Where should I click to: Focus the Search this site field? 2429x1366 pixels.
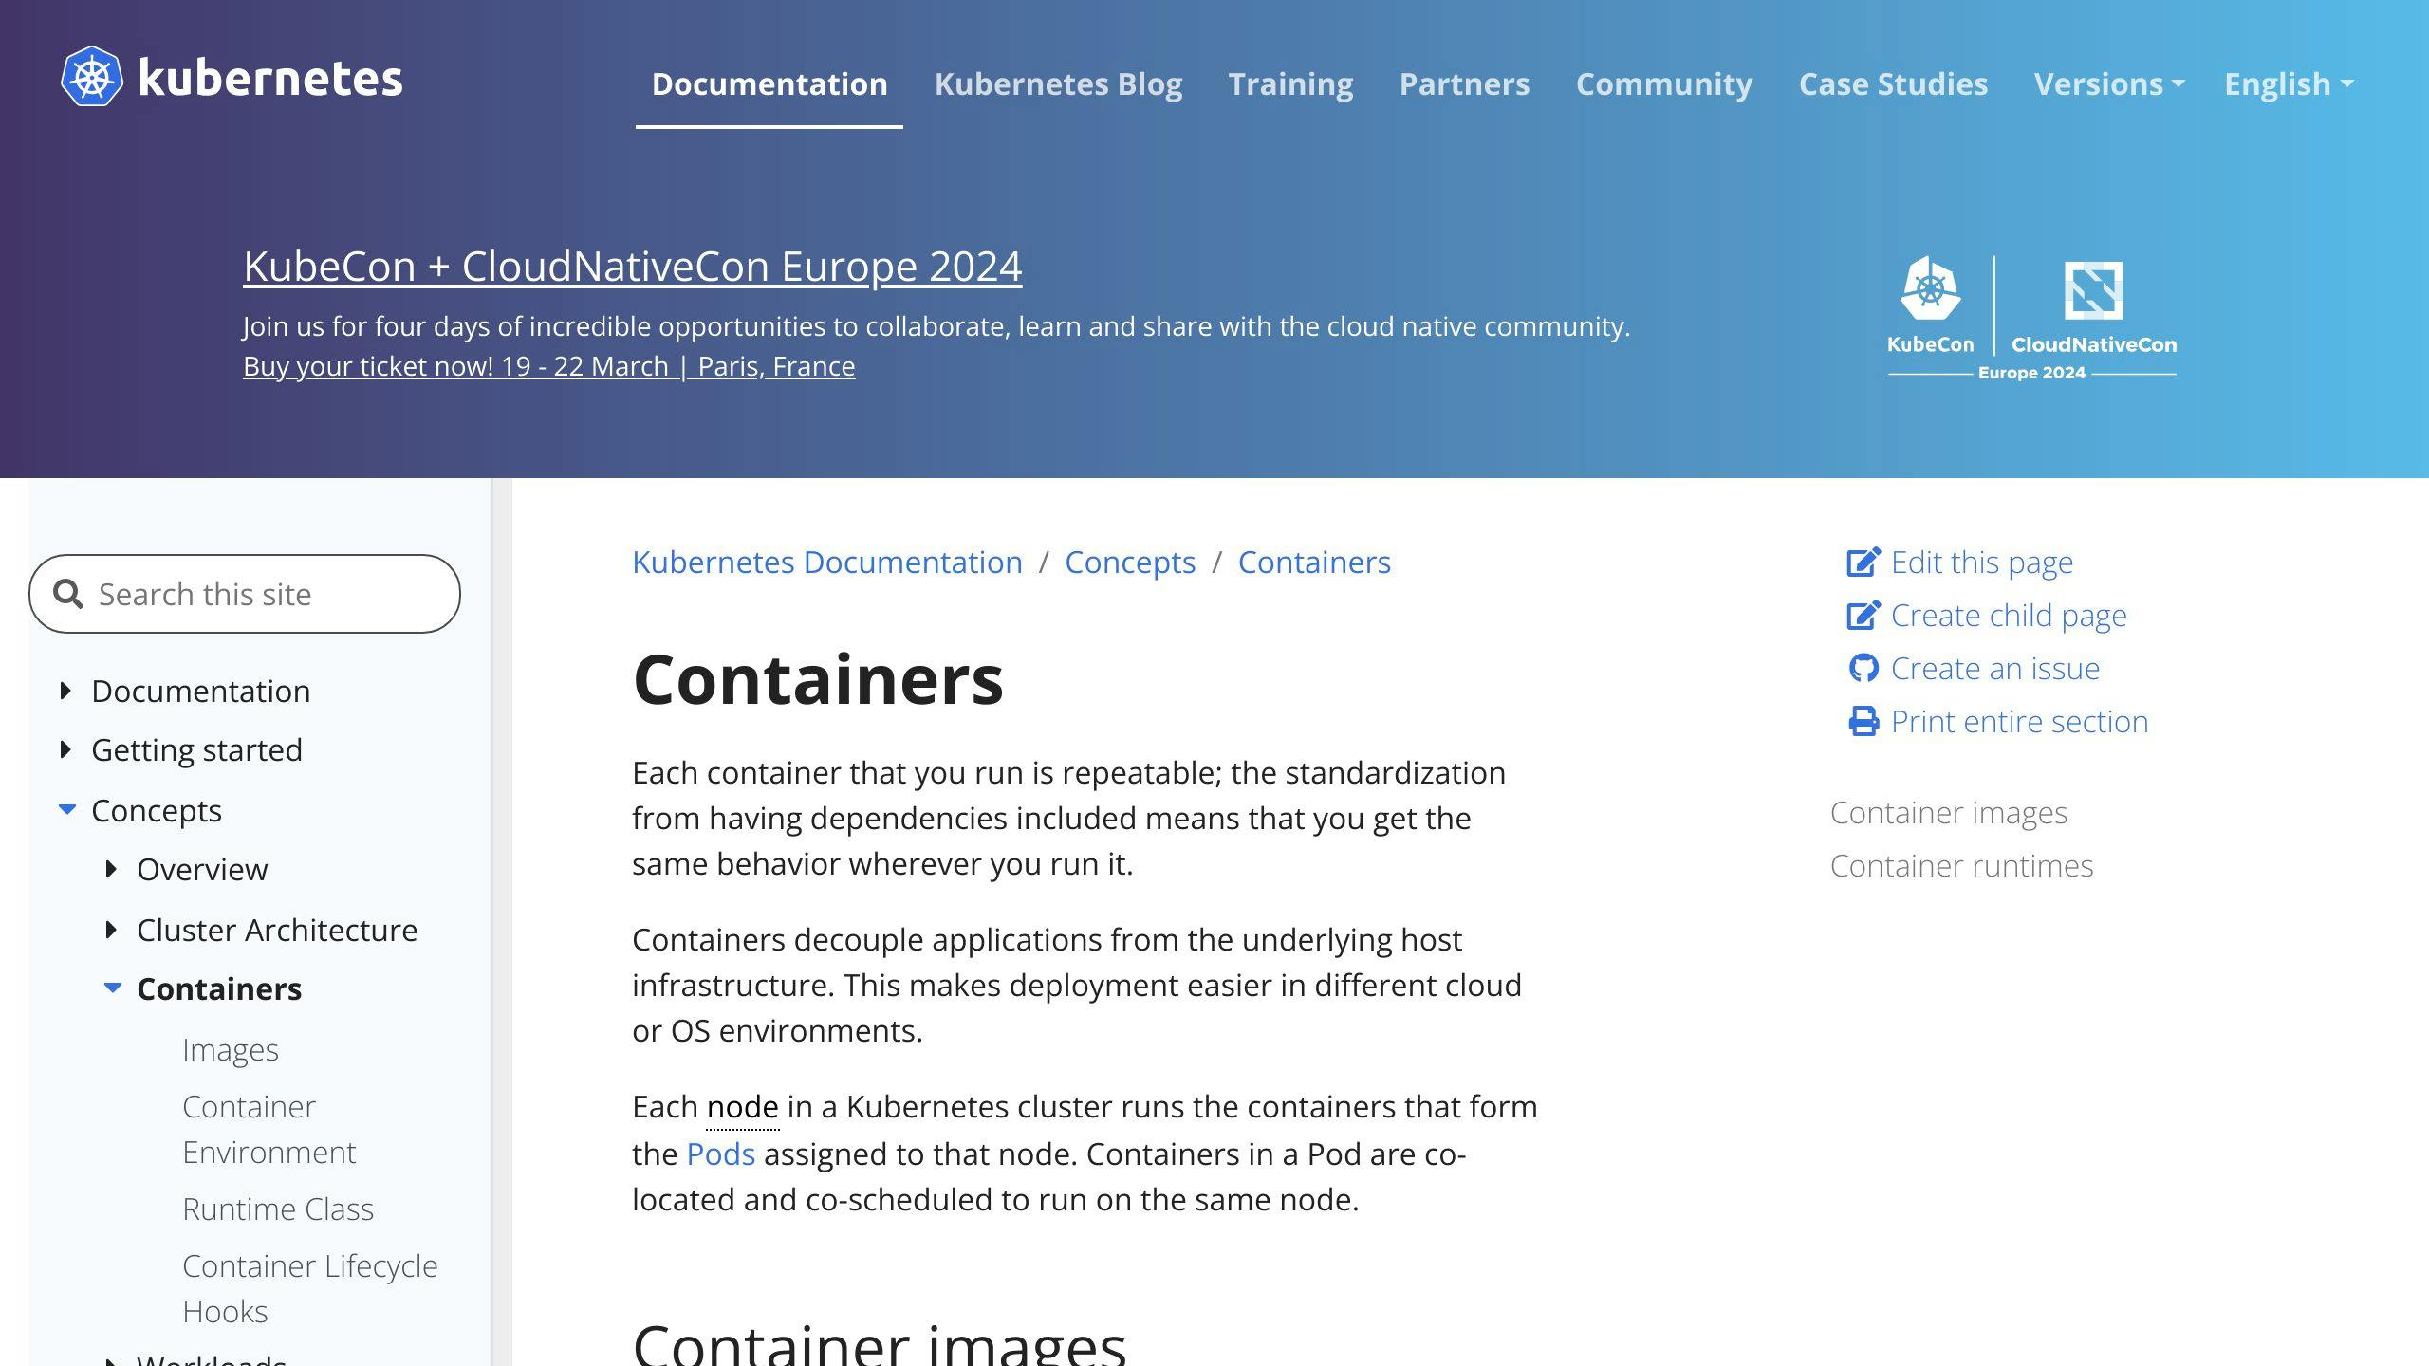click(x=245, y=594)
